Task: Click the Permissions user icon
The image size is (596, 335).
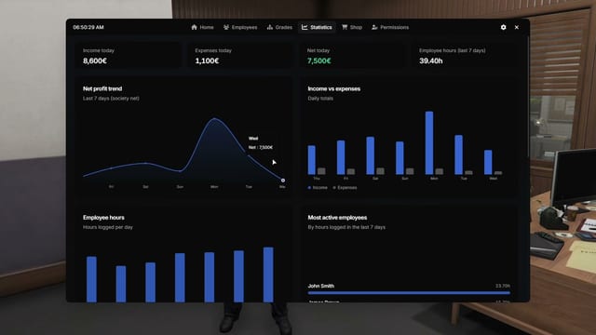Action: pos(374,27)
